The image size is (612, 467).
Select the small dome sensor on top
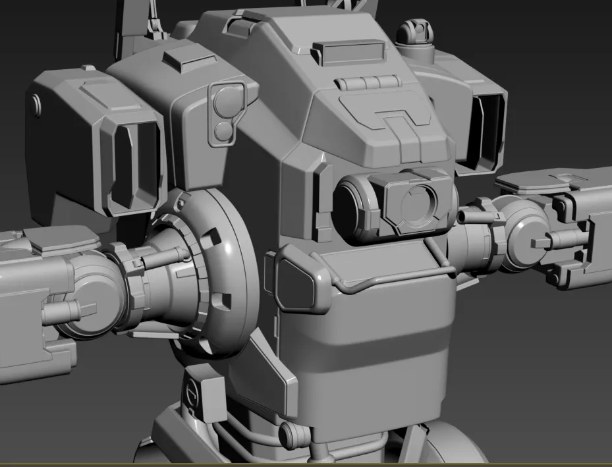(415, 33)
